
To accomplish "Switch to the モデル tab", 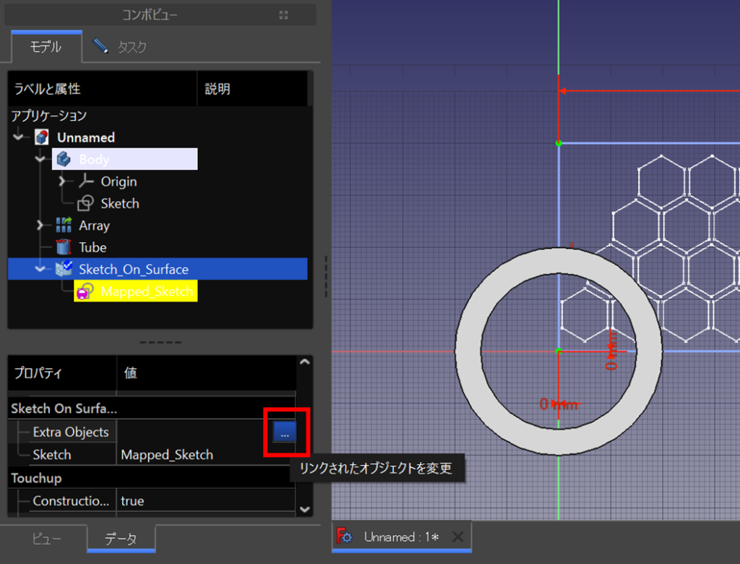I will pos(46,47).
